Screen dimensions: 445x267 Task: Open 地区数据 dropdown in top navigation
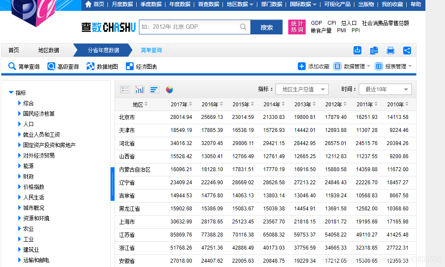(x=240, y=4)
